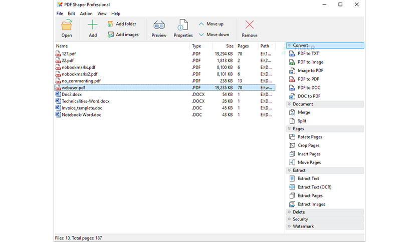Select Doc2.docx in the list
419x242 pixels.
coord(165,94)
